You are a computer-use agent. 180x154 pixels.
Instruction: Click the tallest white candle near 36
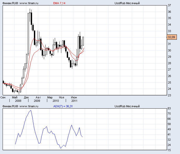pos(28,33)
